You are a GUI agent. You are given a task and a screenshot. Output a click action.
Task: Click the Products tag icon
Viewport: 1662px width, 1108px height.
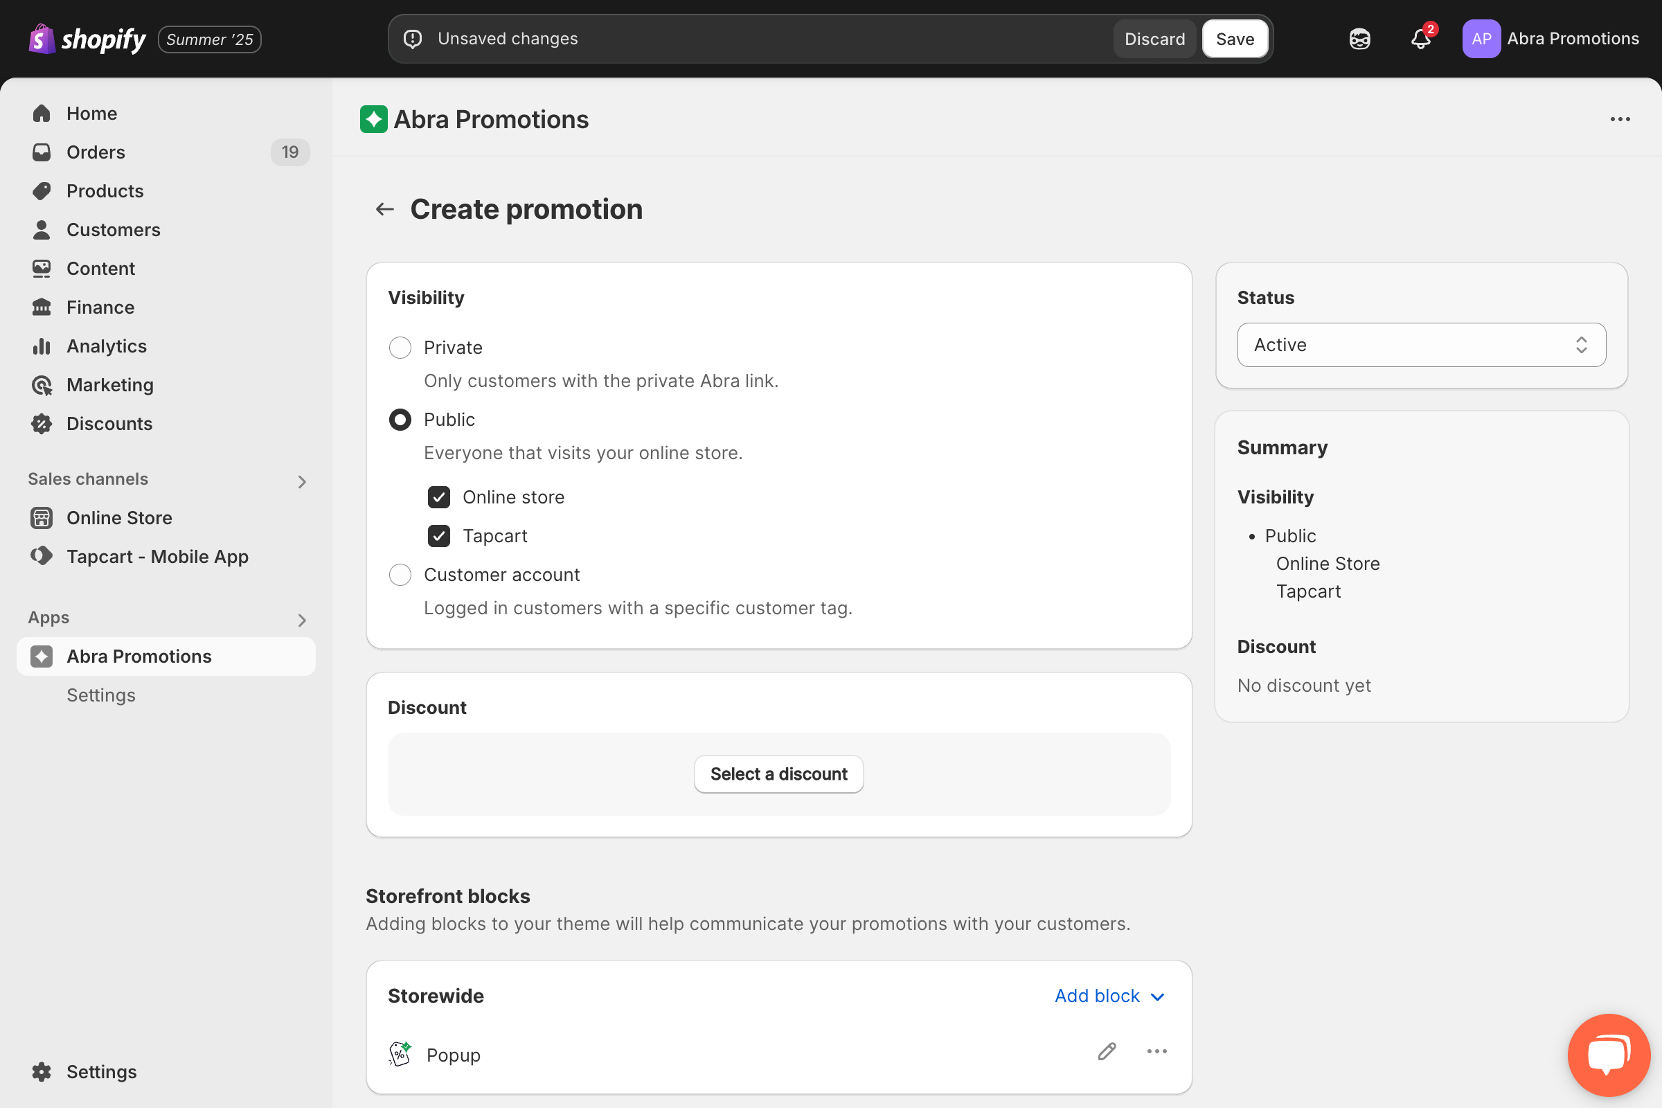pos(42,191)
